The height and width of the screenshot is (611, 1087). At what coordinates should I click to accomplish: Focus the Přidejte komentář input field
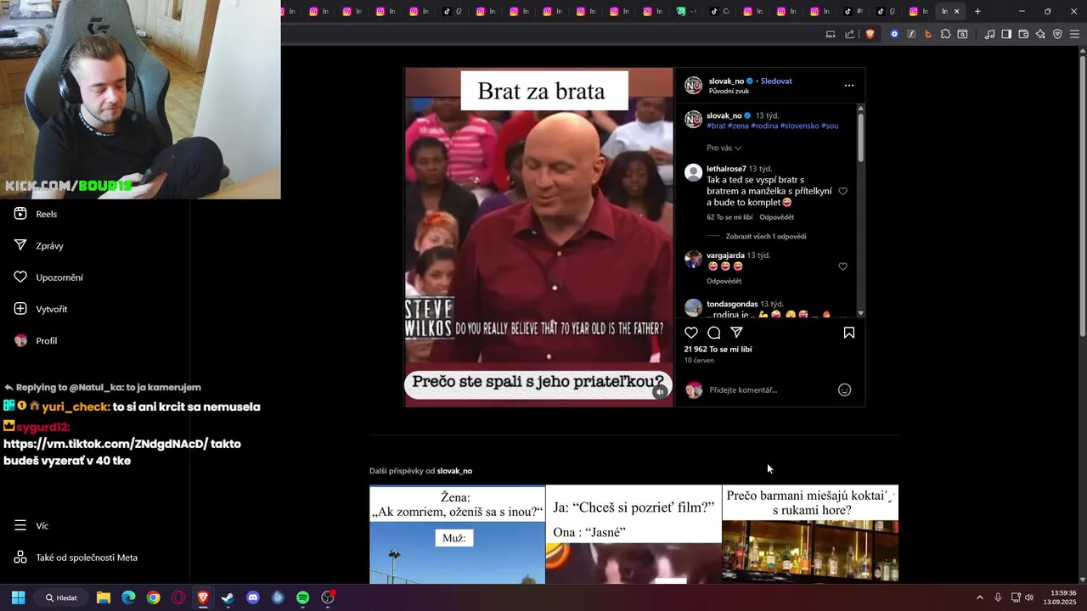(x=769, y=390)
